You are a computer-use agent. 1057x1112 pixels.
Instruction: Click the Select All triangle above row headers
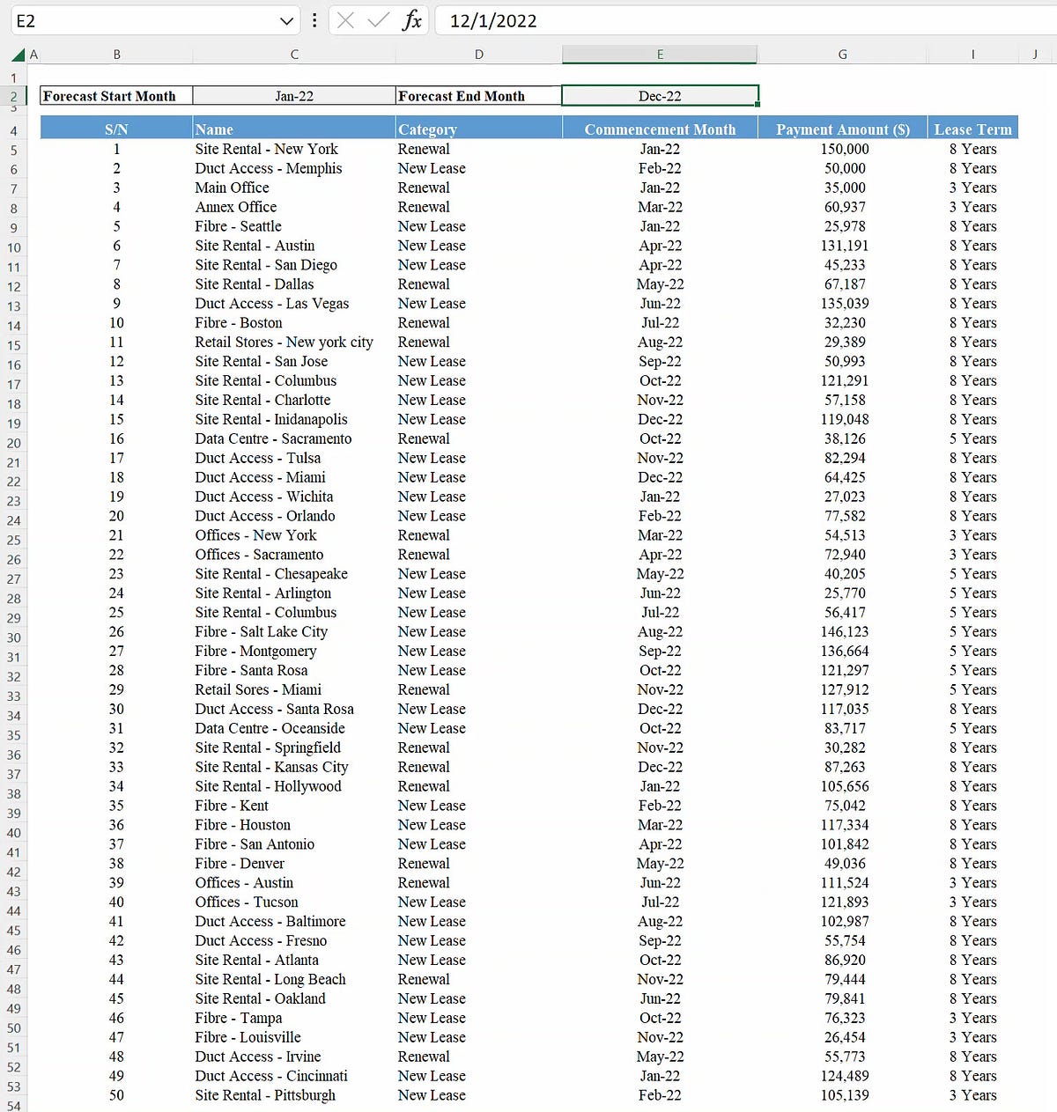pyautogui.click(x=19, y=54)
